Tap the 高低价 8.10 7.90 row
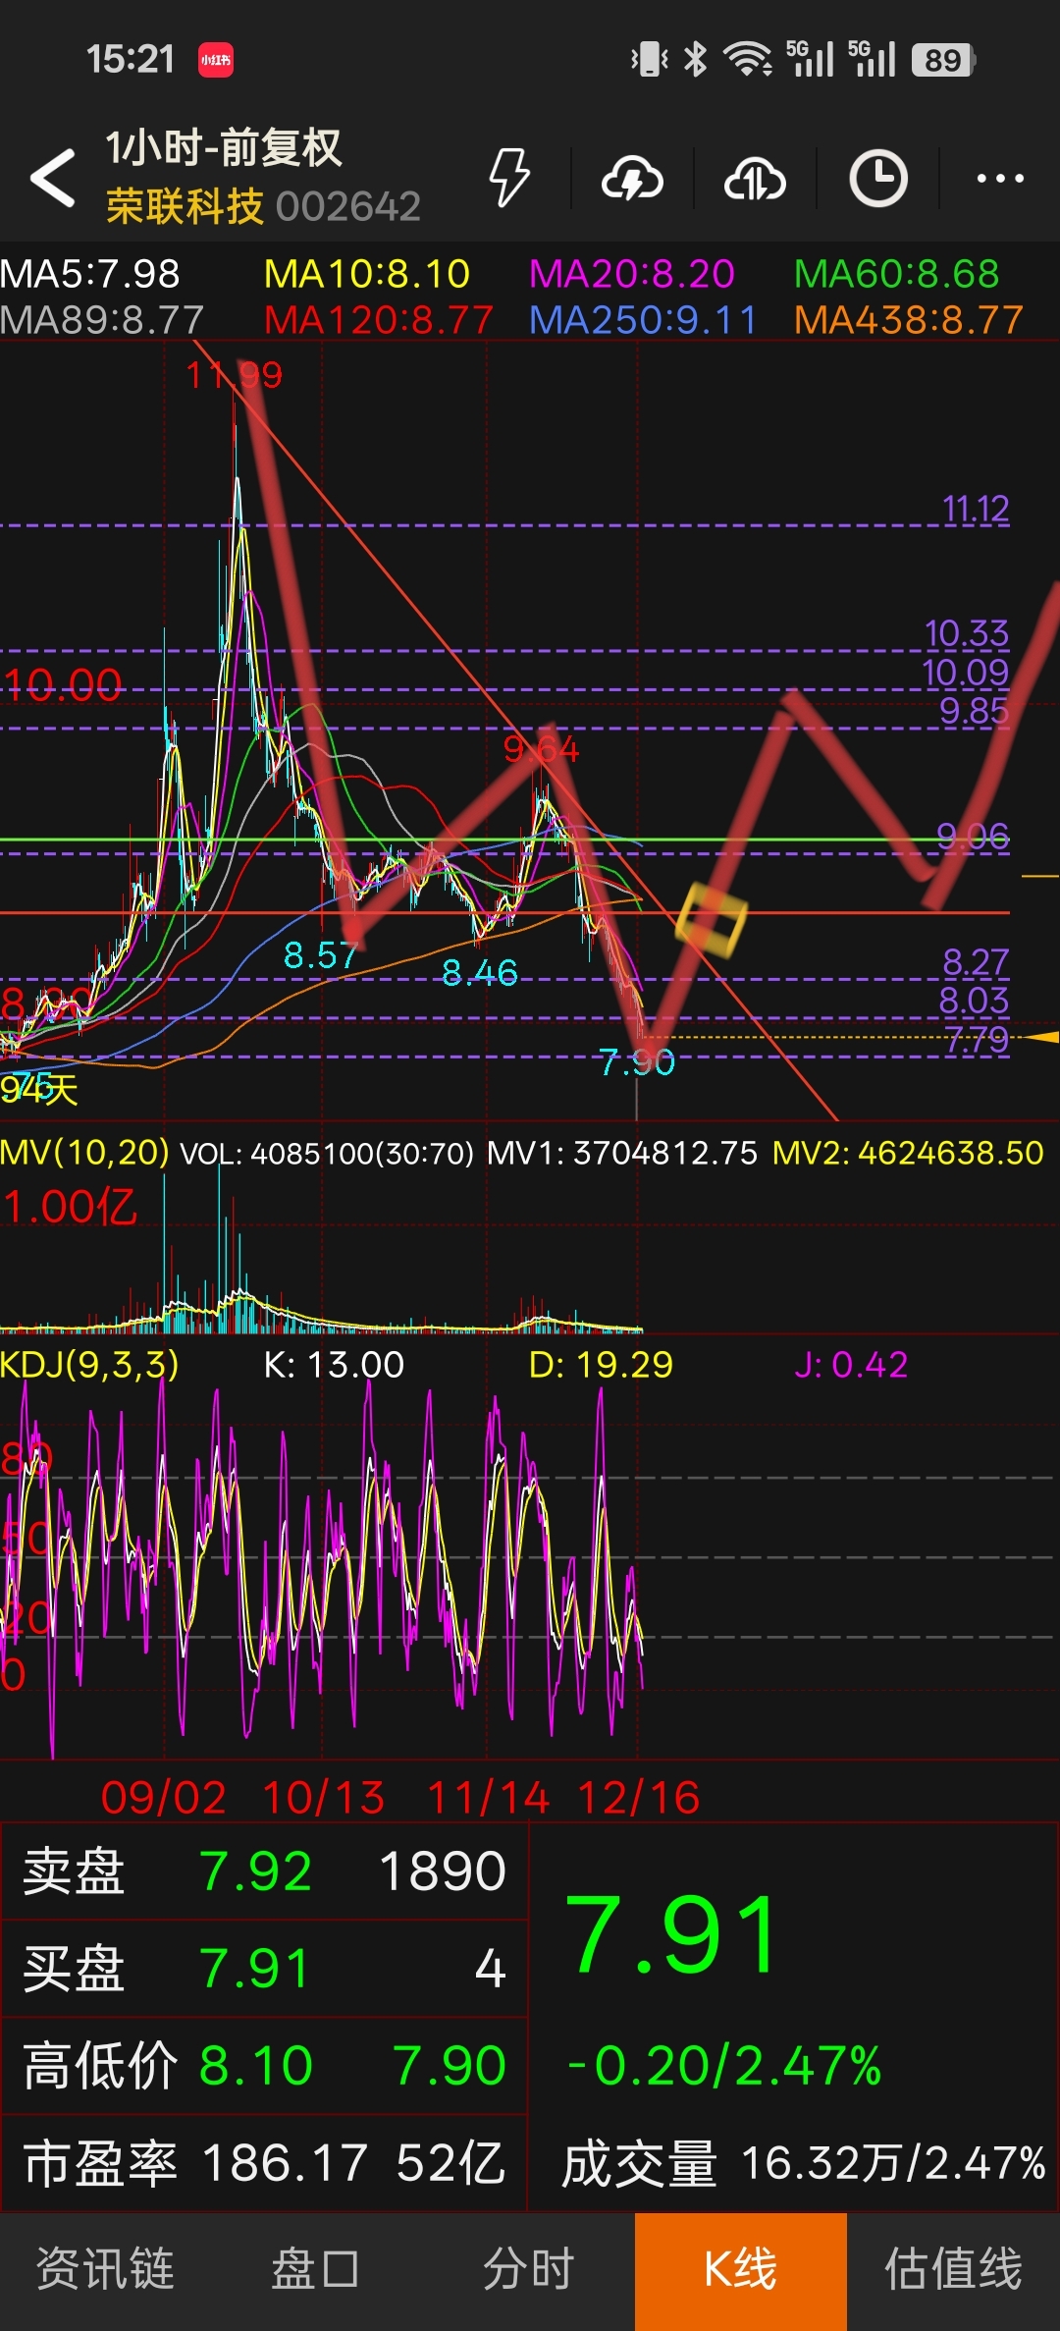The image size is (1060, 2331). pos(264,2065)
